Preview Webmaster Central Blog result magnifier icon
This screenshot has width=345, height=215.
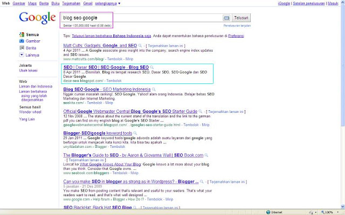tap(200, 111)
